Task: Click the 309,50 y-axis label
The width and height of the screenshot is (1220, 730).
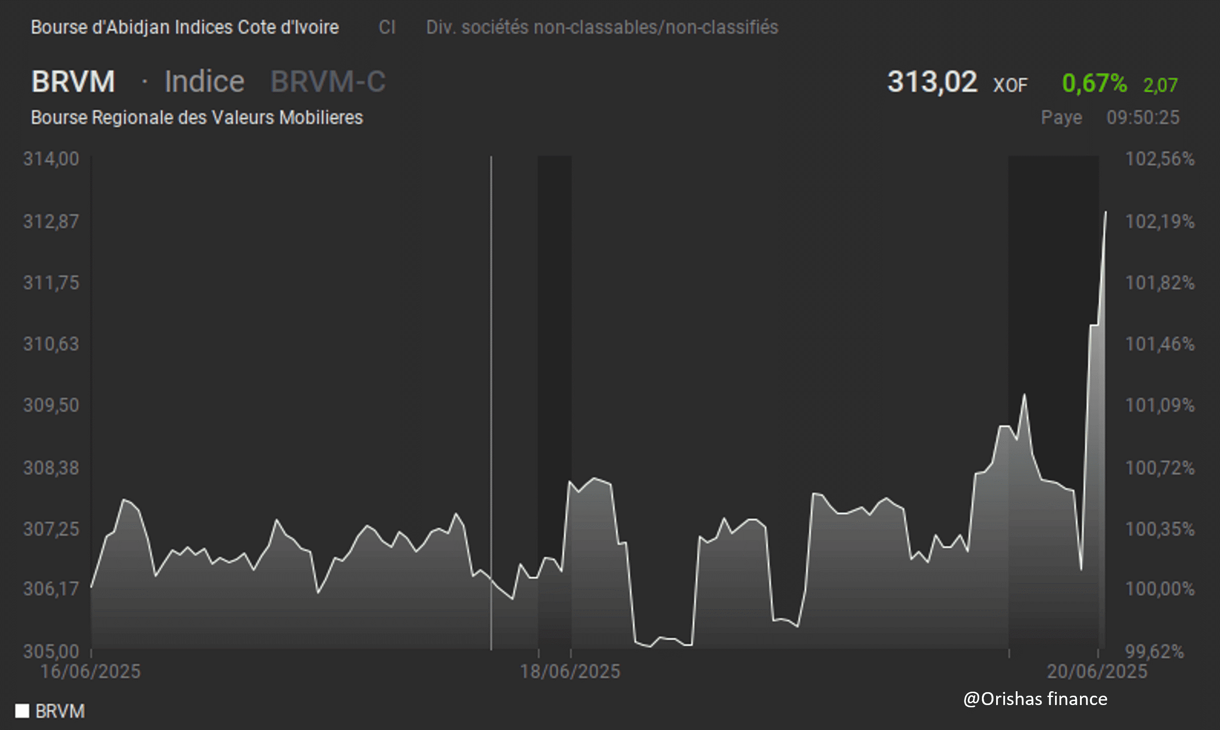Action: pos(51,405)
